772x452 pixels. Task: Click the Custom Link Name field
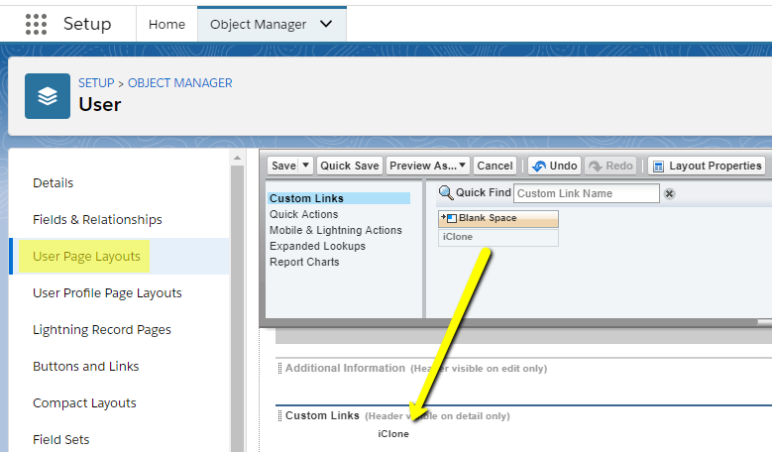pyautogui.click(x=587, y=193)
